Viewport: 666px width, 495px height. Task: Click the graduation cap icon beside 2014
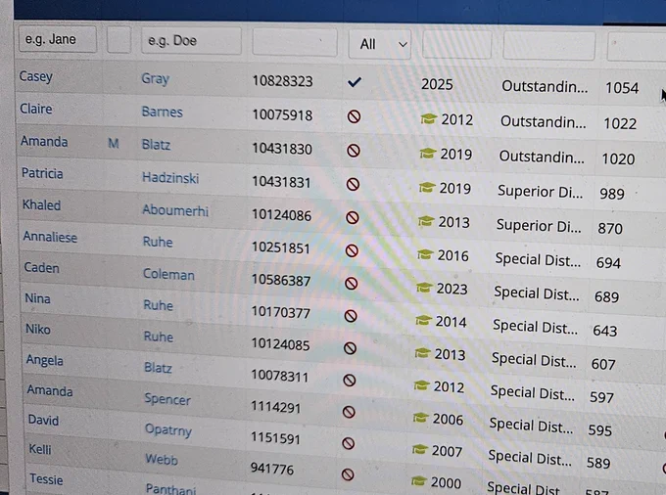tap(423, 320)
